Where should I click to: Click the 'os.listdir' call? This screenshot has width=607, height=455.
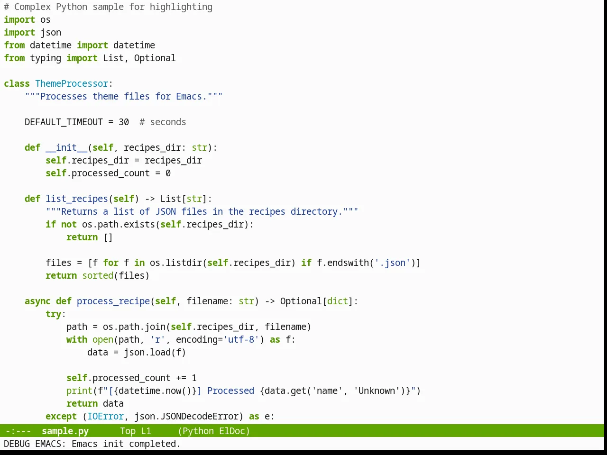[176, 263]
